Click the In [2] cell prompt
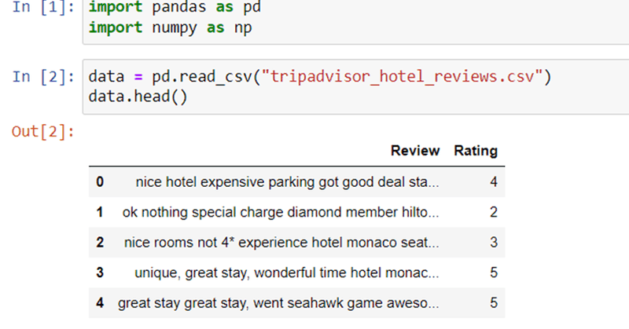 pos(44,77)
